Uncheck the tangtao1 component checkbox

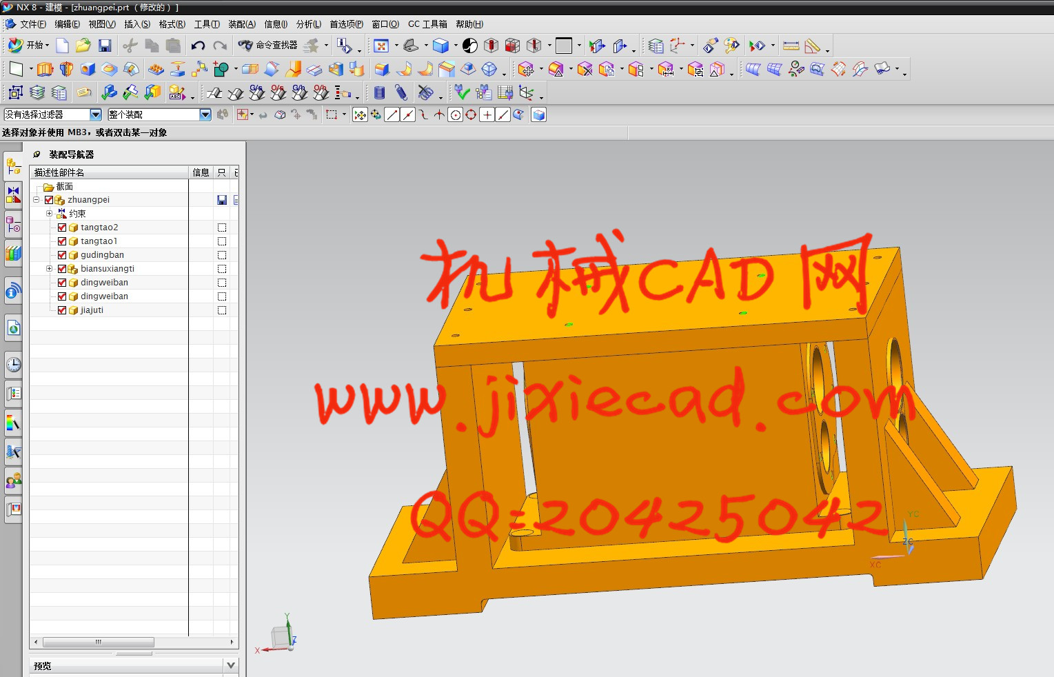coord(62,241)
